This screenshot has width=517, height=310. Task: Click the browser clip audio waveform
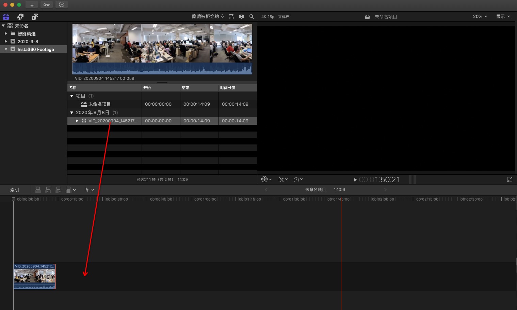pos(162,68)
